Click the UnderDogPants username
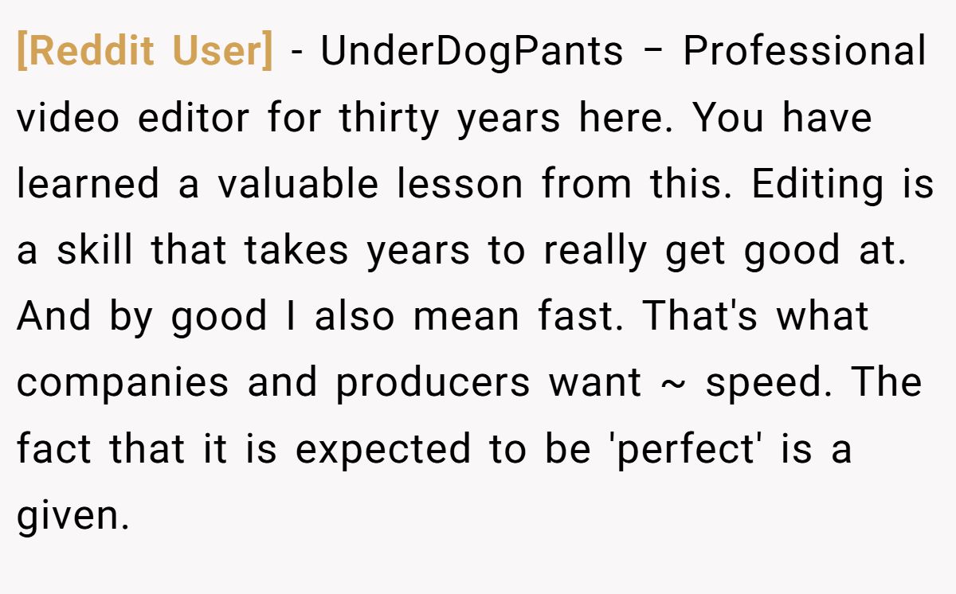This screenshot has height=594, width=956. click(x=472, y=52)
